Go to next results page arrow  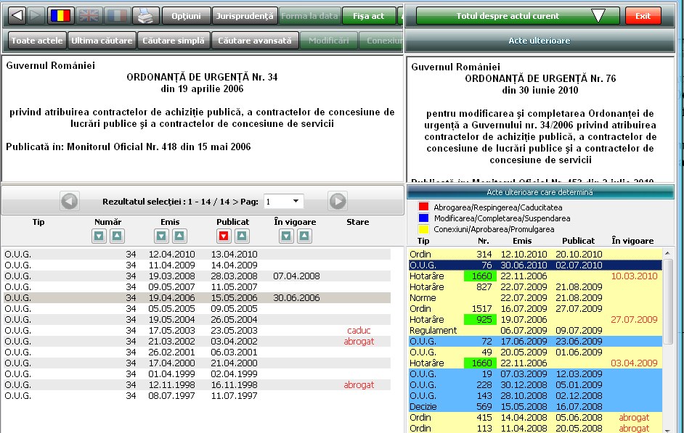point(338,201)
